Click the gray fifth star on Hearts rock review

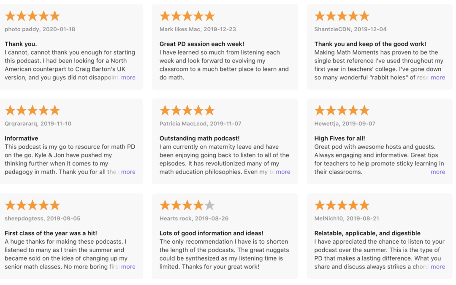coord(210,206)
